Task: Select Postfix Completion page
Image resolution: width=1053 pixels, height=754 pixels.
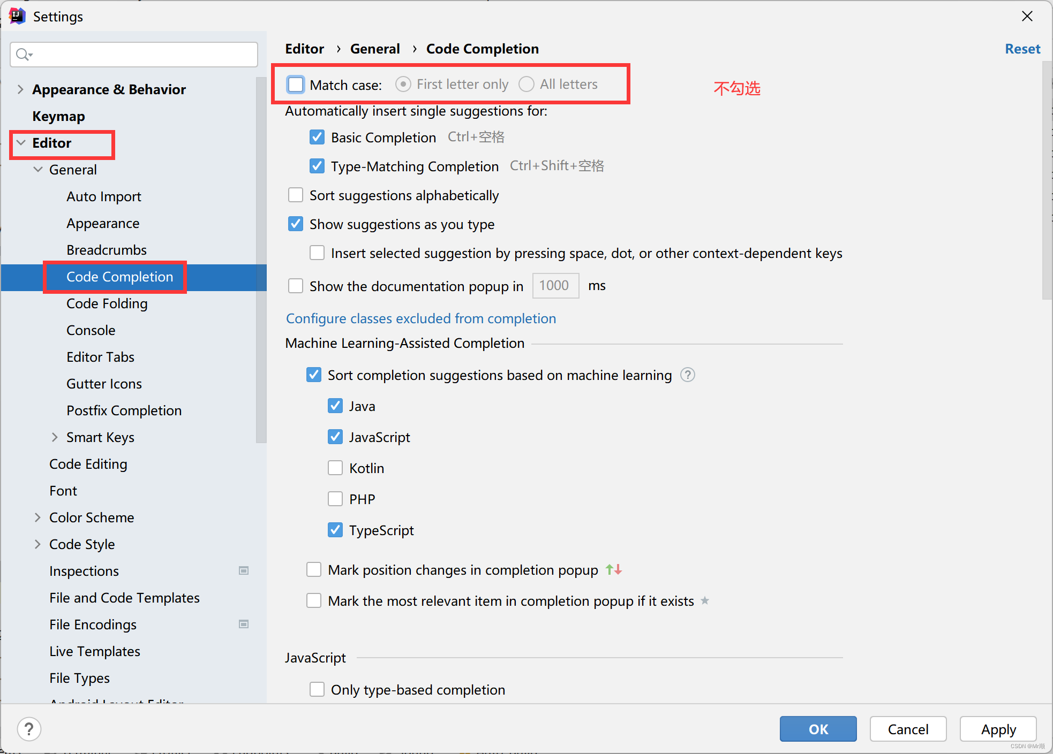Action: [x=124, y=410]
